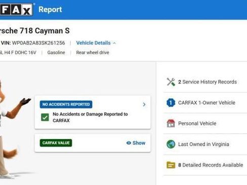Open accident details via right chevron arrow

click(144, 105)
